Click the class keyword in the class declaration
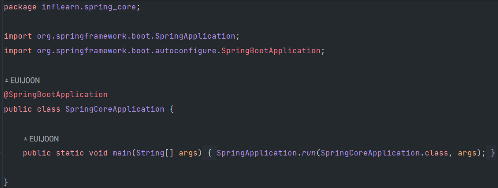This screenshot has height=188, width=498. (49, 109)
